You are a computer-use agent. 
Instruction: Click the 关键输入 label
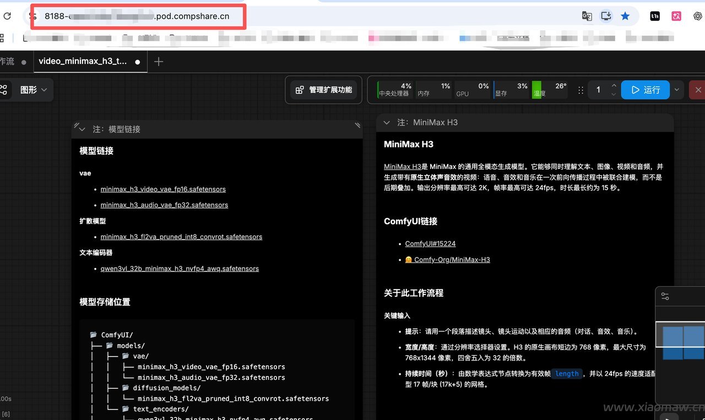tap(397, 316)
